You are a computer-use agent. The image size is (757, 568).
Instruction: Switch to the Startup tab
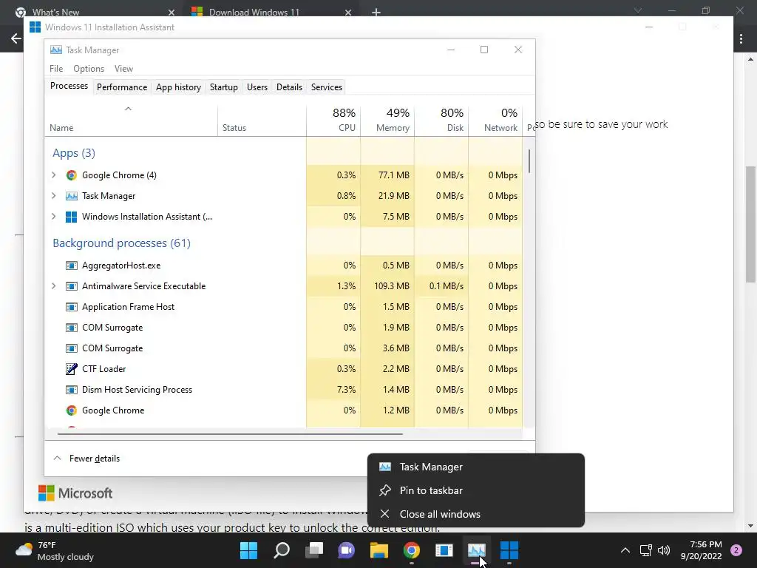[223, 87]
